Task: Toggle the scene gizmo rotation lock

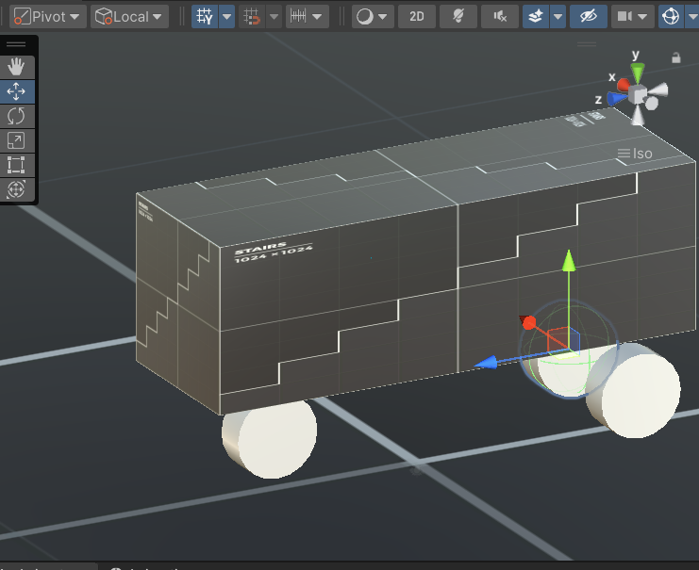Action: click(675, 57)
